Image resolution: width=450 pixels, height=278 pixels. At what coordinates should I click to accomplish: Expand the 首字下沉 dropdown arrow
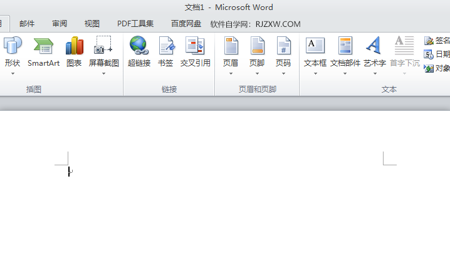[404, 74]
